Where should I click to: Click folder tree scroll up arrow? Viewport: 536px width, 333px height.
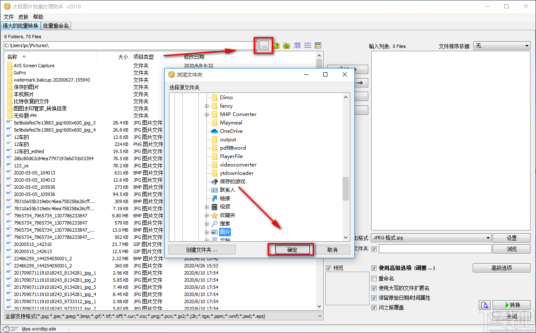tap(346, 97)
